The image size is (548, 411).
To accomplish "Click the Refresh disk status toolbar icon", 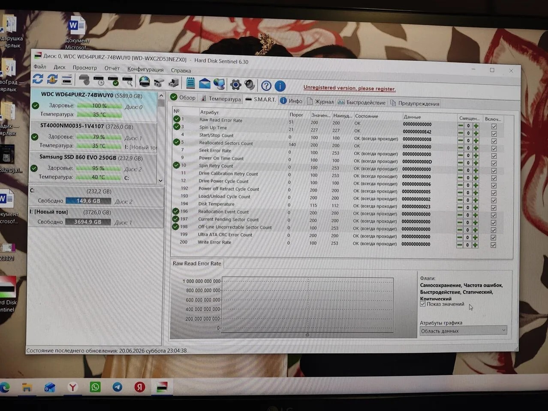I will coord(38,79).
